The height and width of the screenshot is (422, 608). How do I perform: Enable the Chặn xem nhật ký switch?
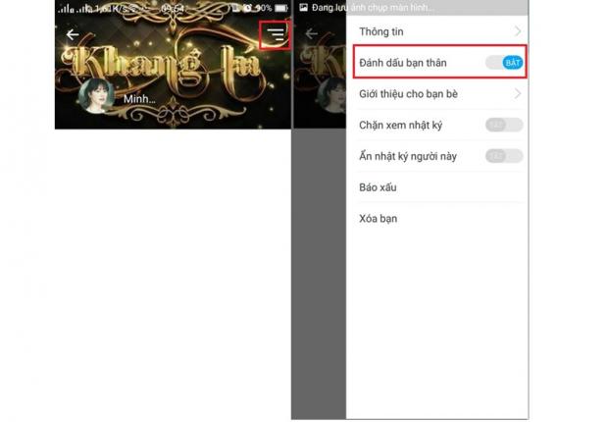(505, 125)
